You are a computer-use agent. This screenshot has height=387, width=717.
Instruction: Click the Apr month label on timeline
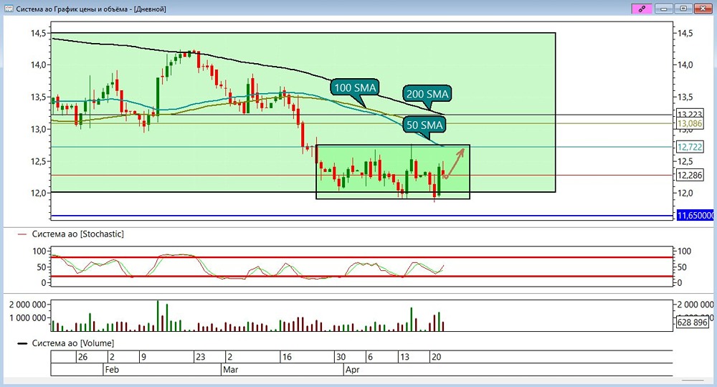point(352,369)
